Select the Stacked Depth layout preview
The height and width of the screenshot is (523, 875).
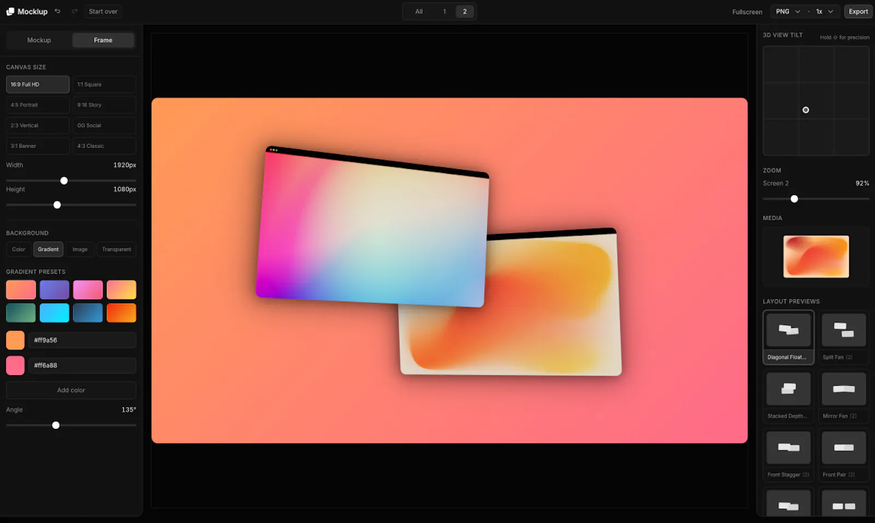click(x=788, y=396)
